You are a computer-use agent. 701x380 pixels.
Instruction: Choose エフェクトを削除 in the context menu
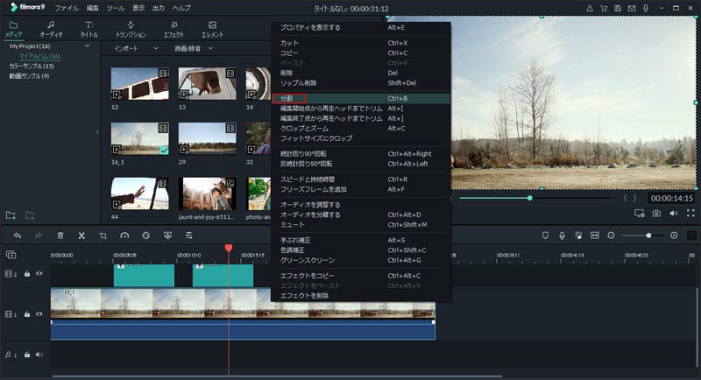click(x=361, y=296)
